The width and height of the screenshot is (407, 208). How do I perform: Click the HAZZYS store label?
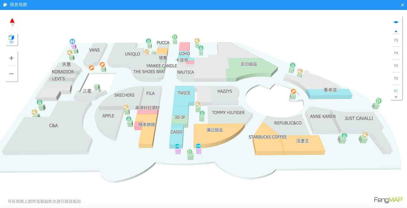pyautogui.click(x=225, y=91)
